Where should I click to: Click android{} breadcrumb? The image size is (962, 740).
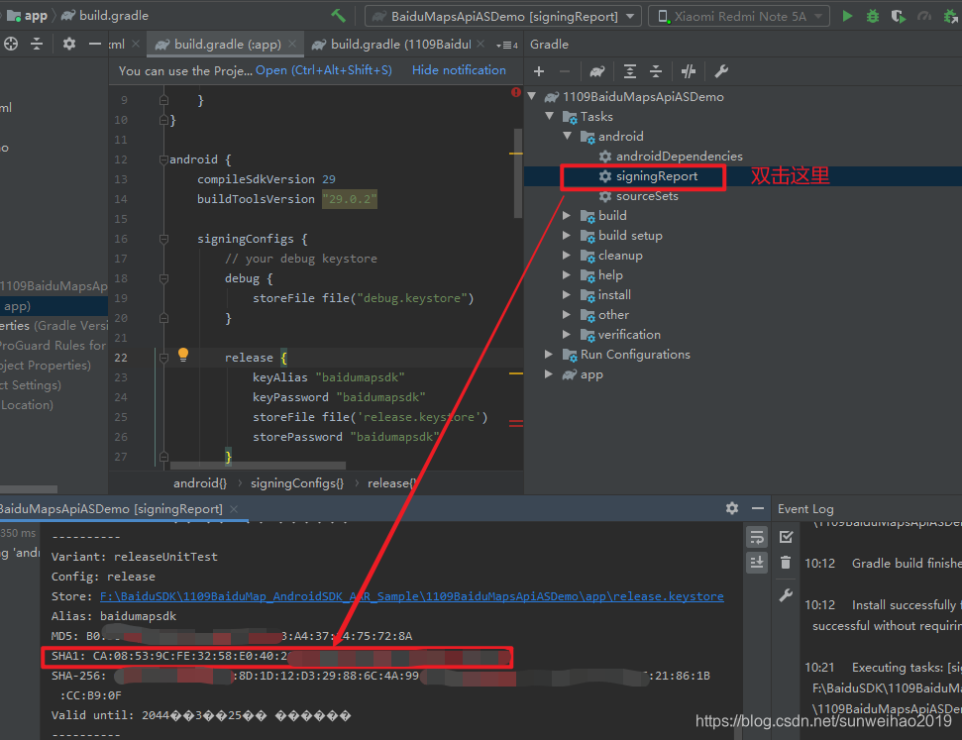point(200,483)
